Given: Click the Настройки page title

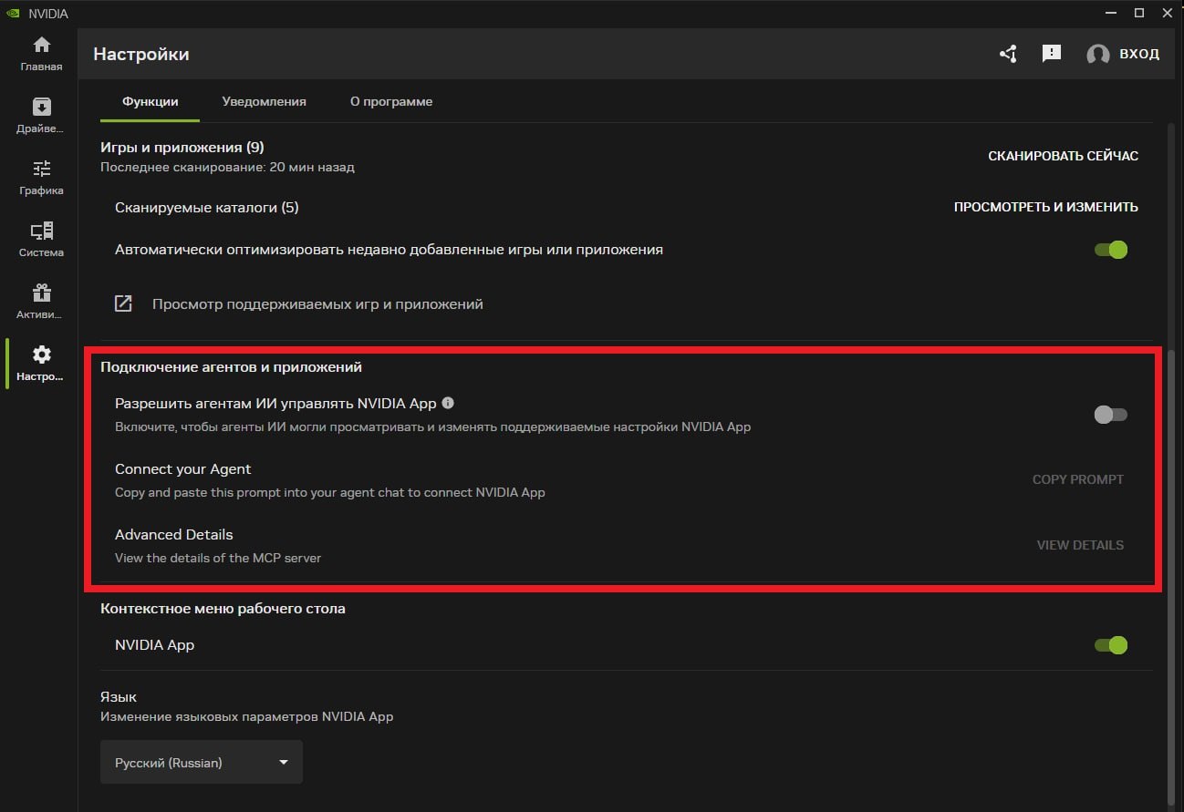Looking at the screenshot, I should (141, 55).
